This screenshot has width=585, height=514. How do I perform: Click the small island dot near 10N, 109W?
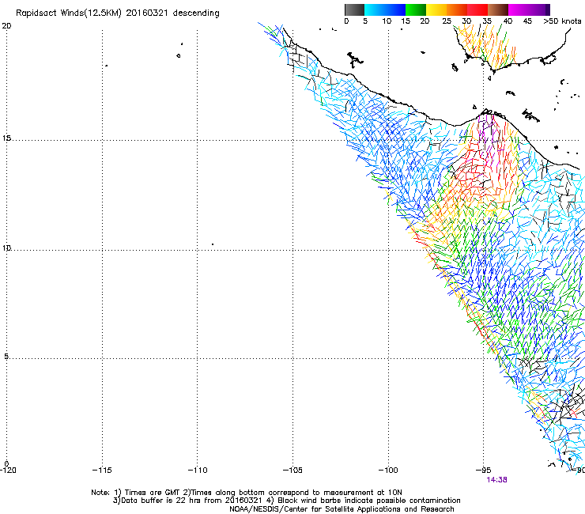[213, 244]
